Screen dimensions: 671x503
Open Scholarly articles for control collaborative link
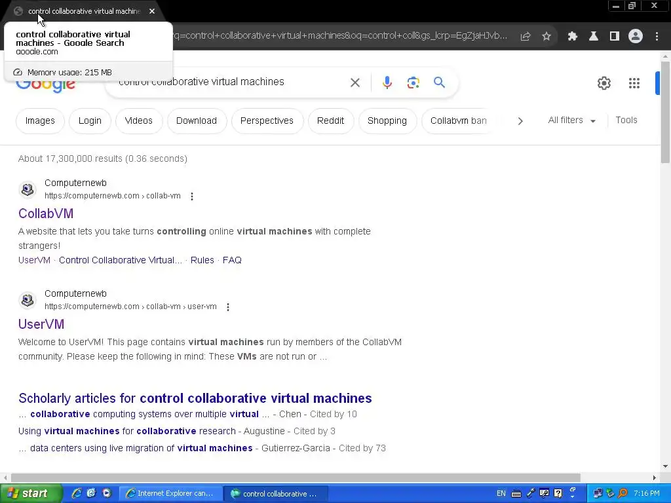point(195,398)
